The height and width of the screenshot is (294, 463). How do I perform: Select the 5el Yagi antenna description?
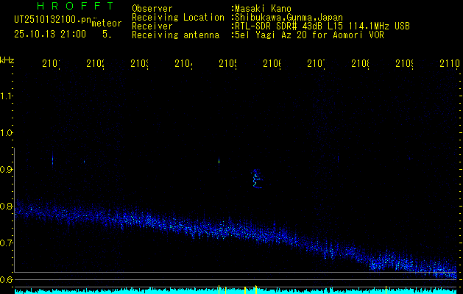[x=308, y=35]
